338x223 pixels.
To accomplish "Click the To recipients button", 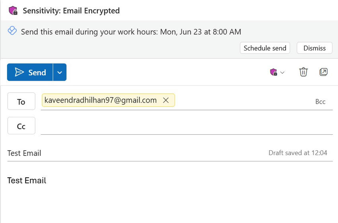I will pyautogui.click(x=21, y=102).
